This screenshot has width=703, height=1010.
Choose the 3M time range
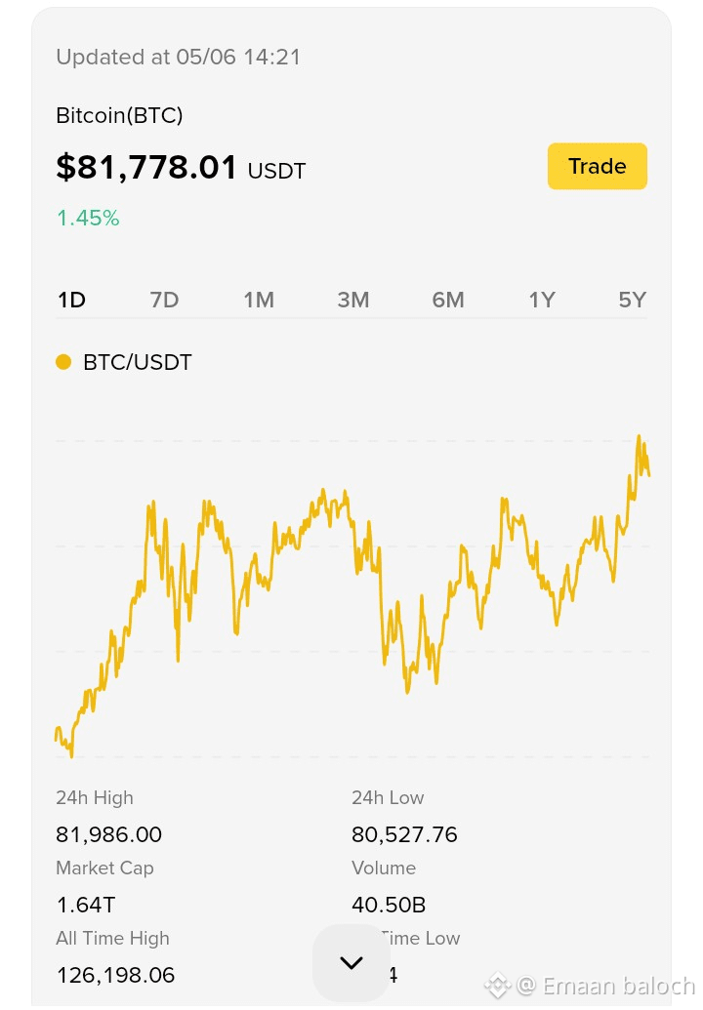point(353,301)
